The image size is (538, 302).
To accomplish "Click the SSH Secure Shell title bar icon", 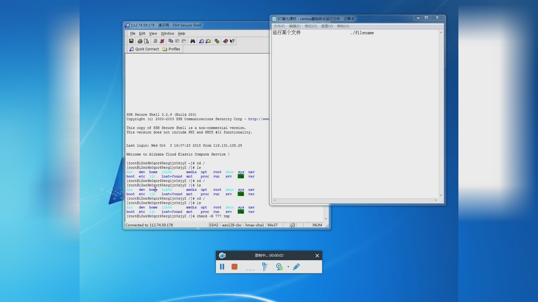I will coord(127,25).
